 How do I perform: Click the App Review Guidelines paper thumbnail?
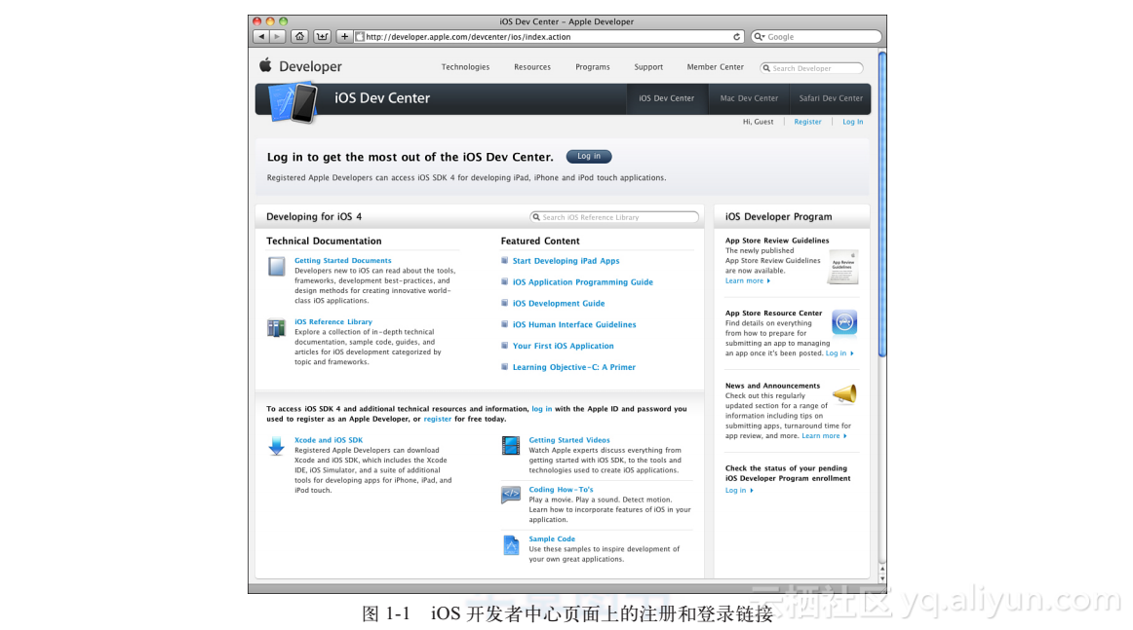[842, 267]
